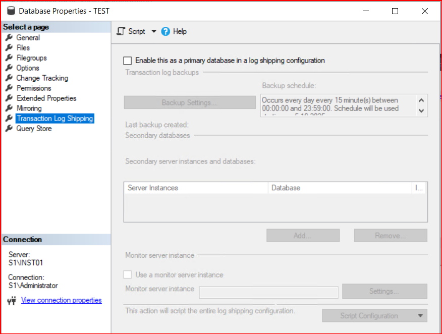The height and width of the screenshot is (334, 442).
Task: Click the wrench icon next to Options
Action: click(x=9, y=68)
